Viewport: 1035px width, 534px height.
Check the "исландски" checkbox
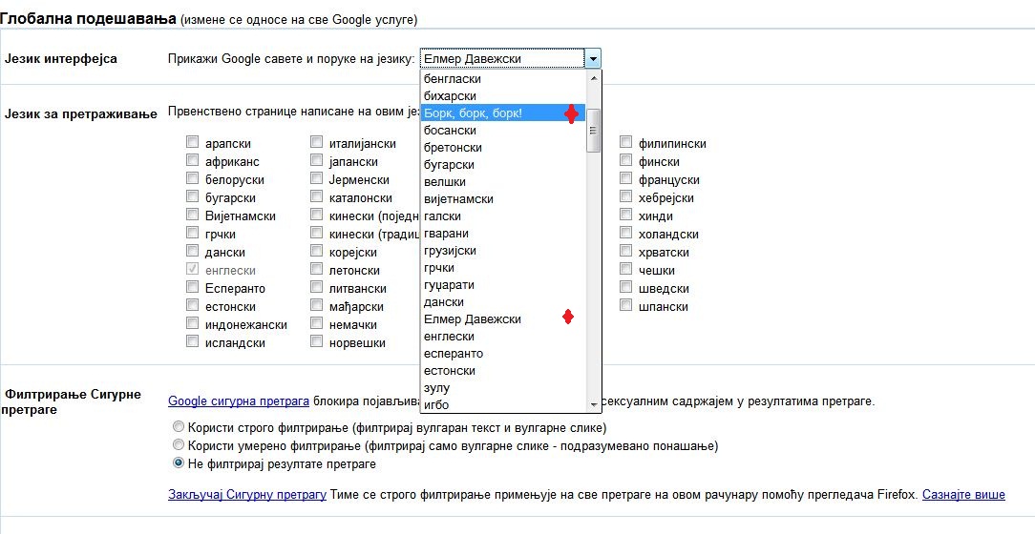pyautogui.click(x=193, y=341)
